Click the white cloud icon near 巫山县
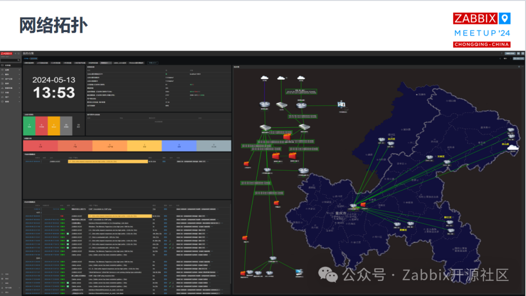The height and width of the screenshot is (296, 526). (513, 148)
